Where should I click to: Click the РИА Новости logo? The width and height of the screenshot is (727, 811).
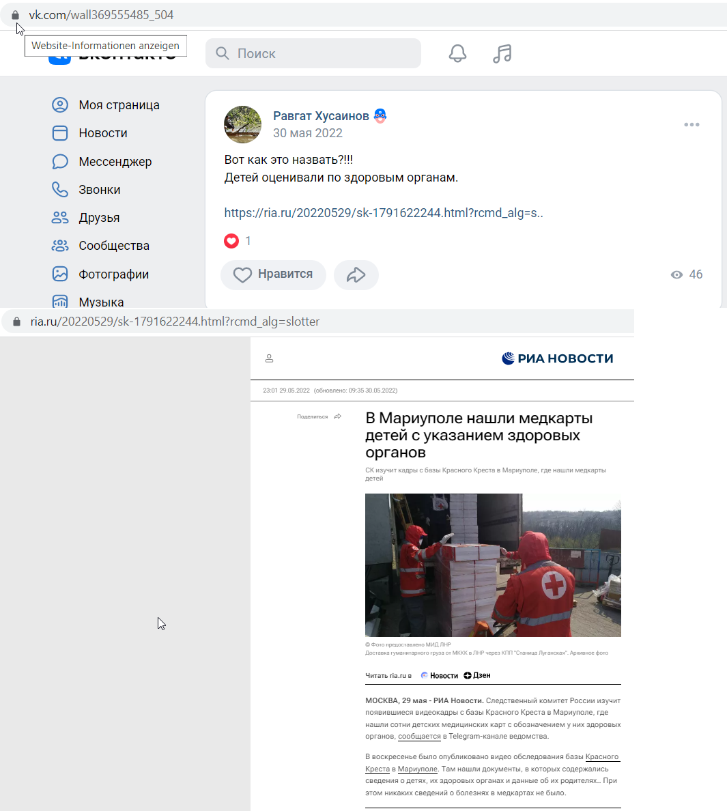(558, 358)
